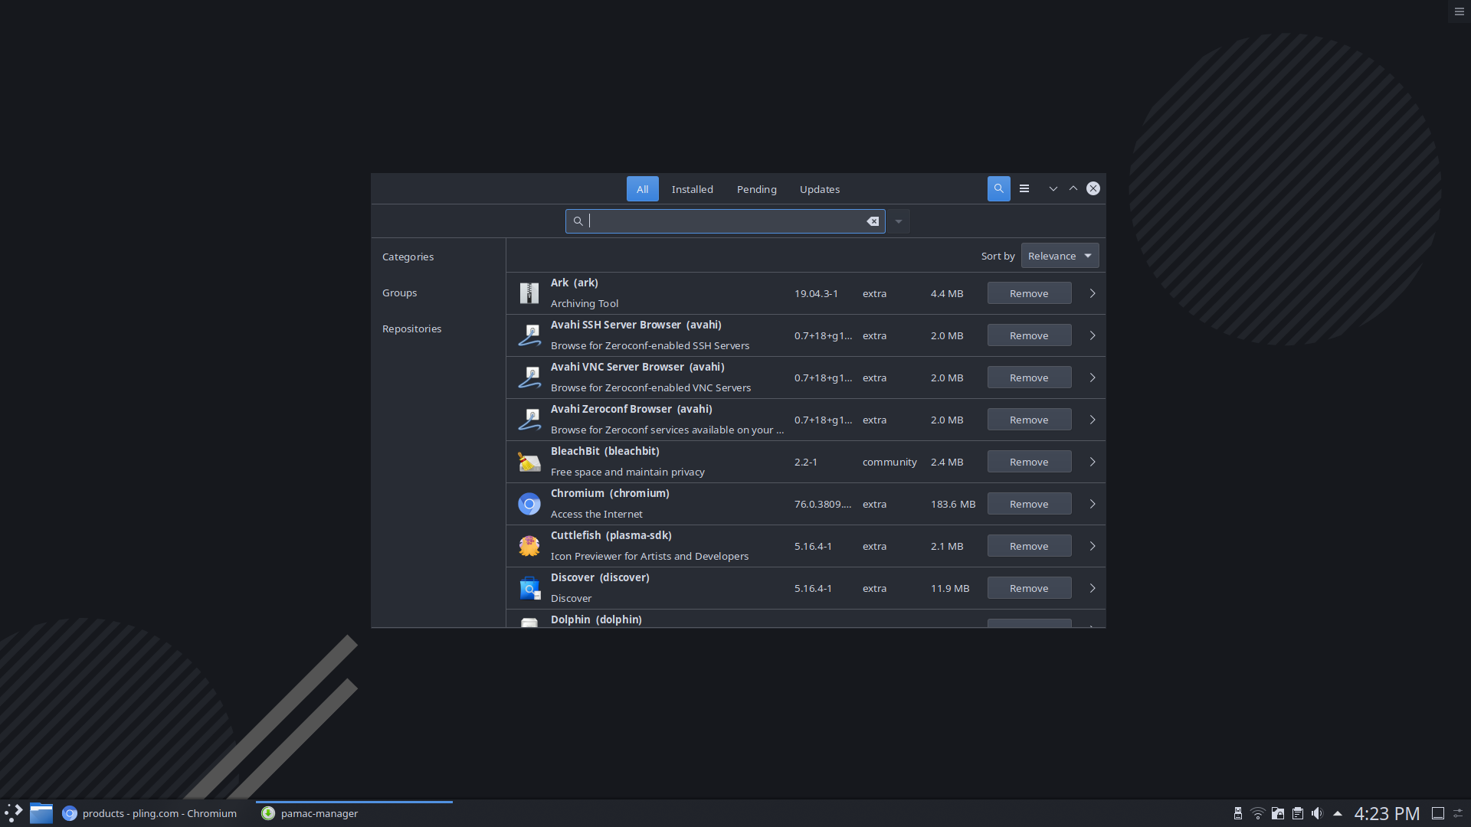Open the Manjaro application launcher
The height and width of the screenshot is (827, 1471).
[x=14, y=813]
